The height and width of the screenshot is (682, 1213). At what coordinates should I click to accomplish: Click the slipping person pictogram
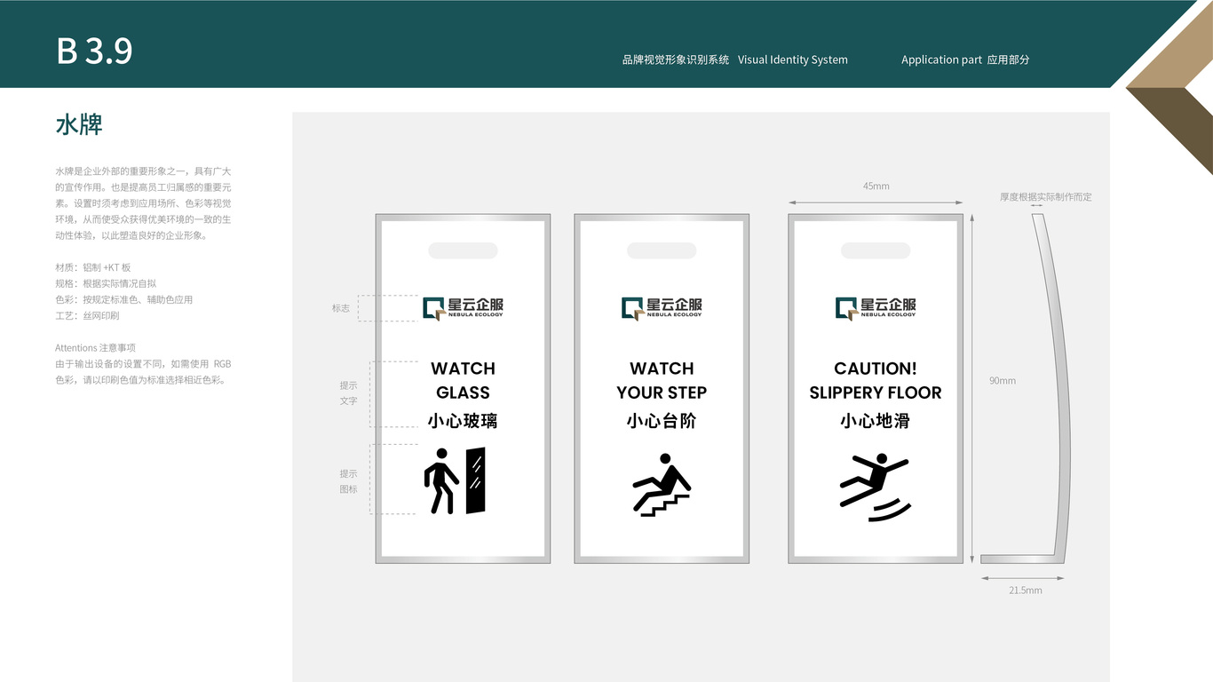(x=875, y=487)
